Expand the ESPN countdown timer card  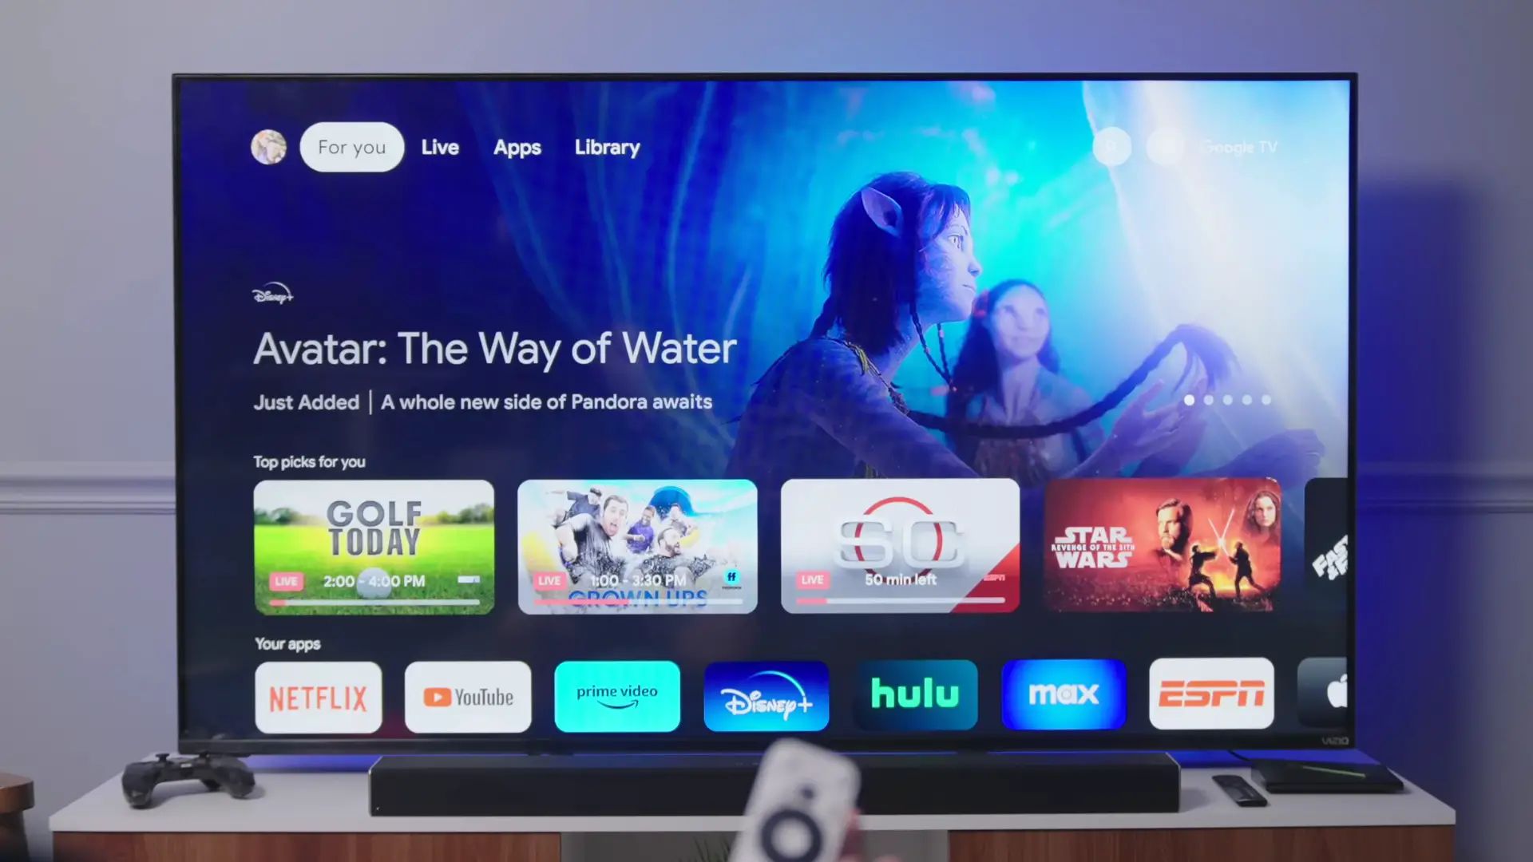coord(900,545)
